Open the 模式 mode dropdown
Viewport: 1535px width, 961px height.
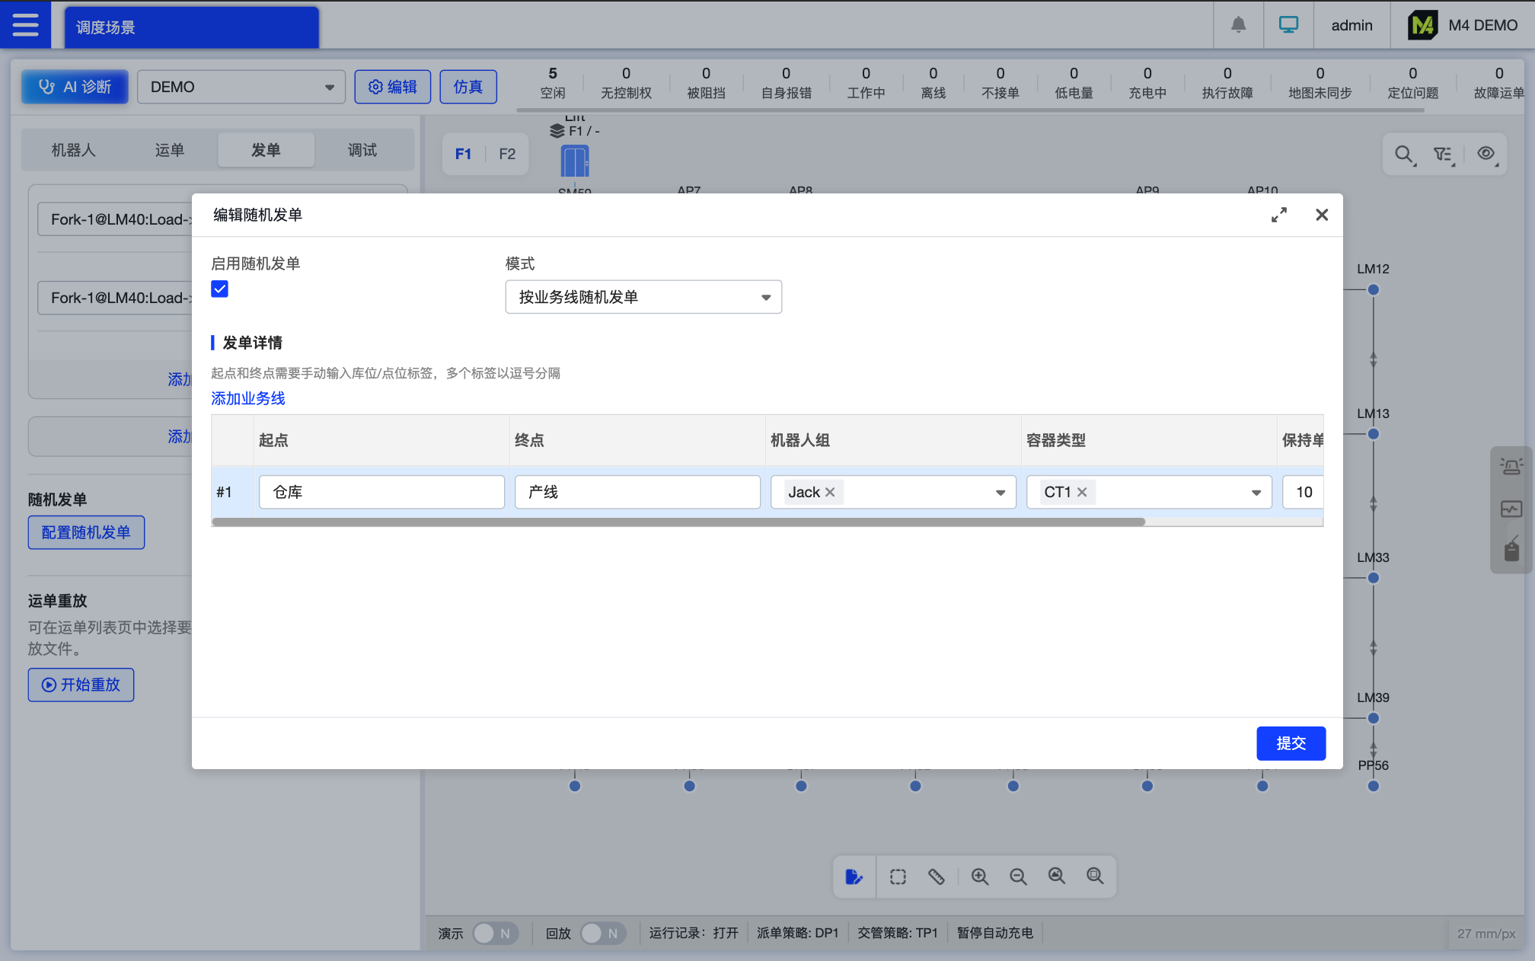tap(643, 297)
